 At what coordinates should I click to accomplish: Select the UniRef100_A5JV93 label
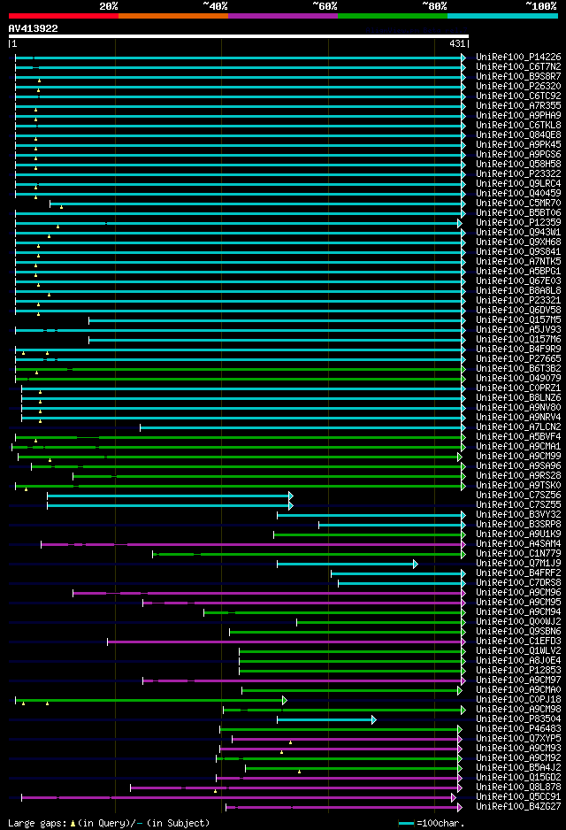(x=518, y=330)
